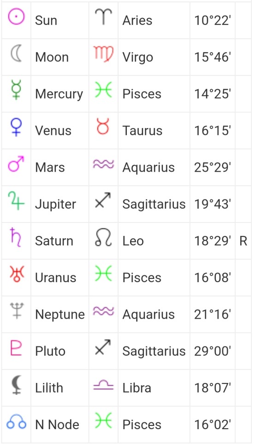Select the purple Libra scales symbol

pyautogui.click(x=103, y=385)
